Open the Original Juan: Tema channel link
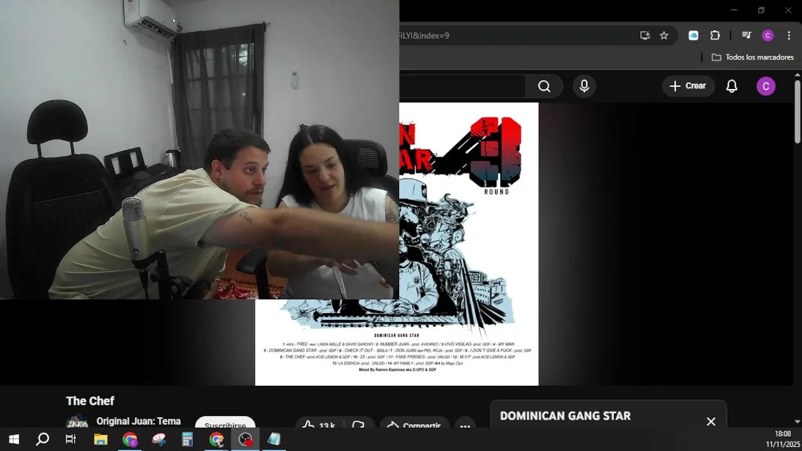Image resolution: width=802 pixels, height=451 pixels. coord(138,422)
